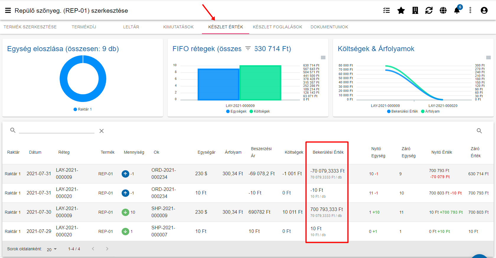Click value 700 793,333 Ft cell
Screen dimensions: 496x258
click(x=327, y=210)
